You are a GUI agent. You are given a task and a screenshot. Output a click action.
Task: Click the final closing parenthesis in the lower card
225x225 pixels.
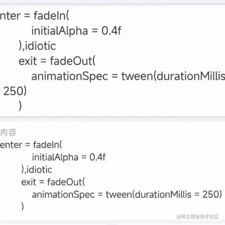coord(23,207)
